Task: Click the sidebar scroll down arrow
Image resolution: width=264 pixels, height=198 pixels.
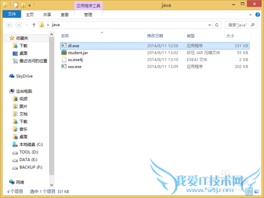Action: (52, 185)
